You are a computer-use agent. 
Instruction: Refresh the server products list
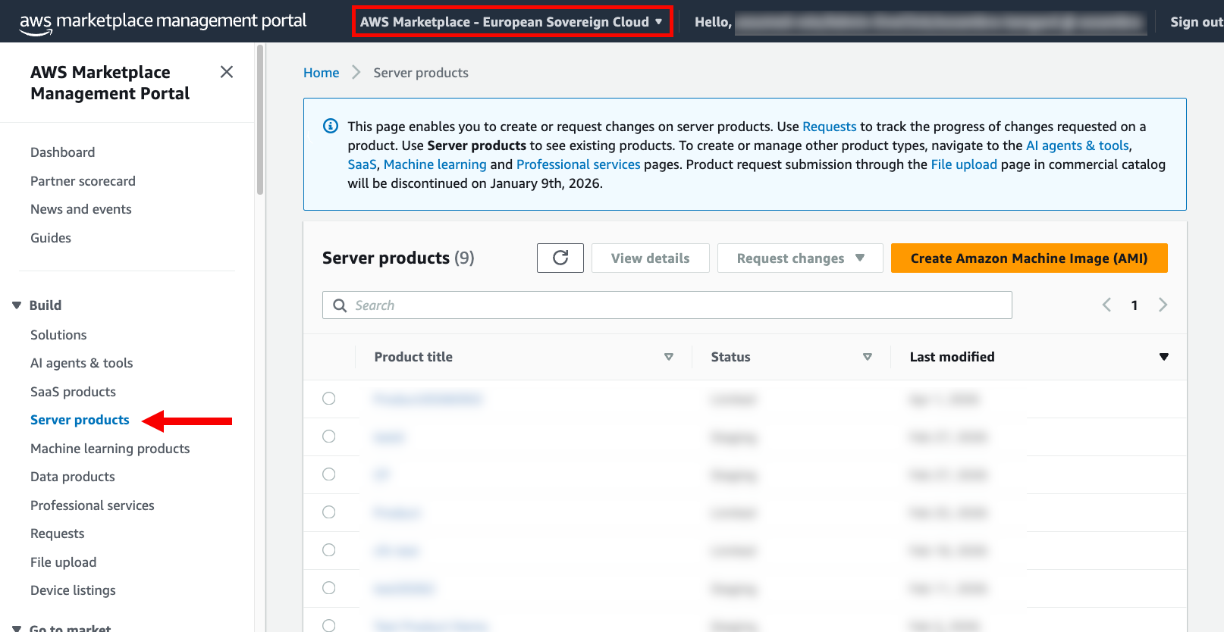560,258
